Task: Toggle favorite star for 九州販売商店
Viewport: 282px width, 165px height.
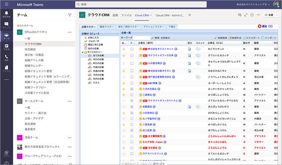Action: pyautogui.click(x=124, y=63)
